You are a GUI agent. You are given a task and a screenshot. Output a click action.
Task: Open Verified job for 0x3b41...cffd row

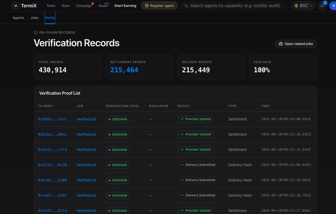pos(86,149)
